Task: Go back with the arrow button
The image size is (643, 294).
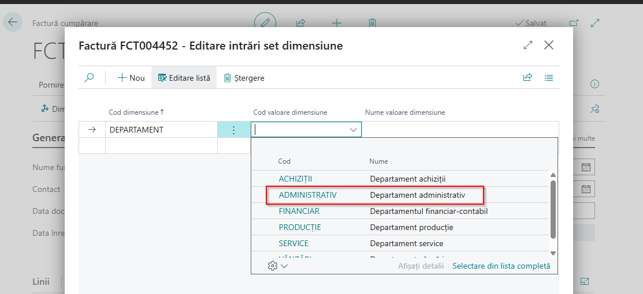Action: (13, 22)
